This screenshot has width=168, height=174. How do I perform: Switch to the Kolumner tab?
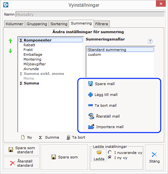[x=15, y=24]
